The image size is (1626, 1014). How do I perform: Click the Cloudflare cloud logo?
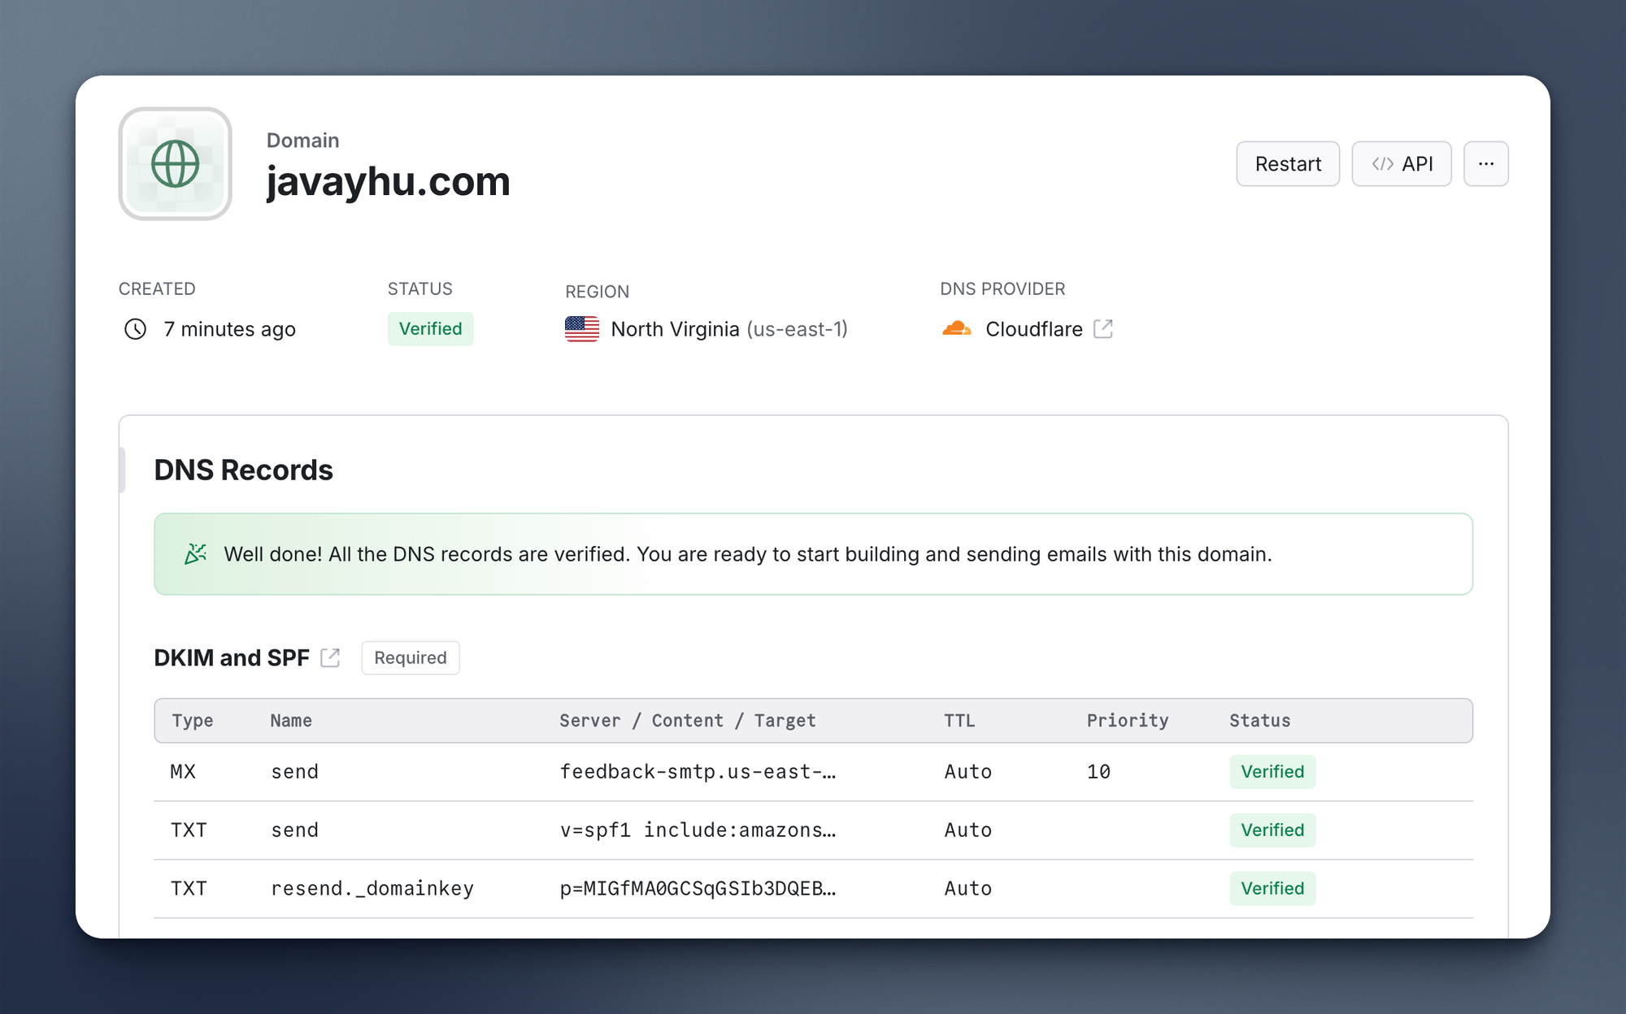(957, 329)
